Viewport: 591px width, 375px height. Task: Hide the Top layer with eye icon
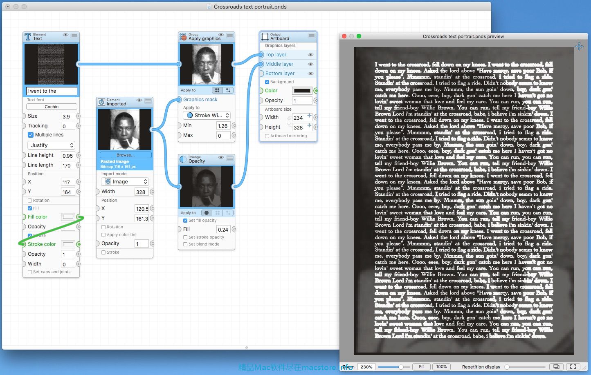(310, 55)
